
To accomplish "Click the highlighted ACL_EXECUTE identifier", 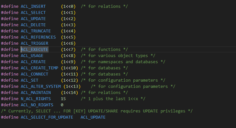I will pyautogui.click(x=35, y=50).
